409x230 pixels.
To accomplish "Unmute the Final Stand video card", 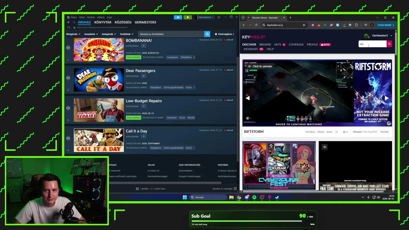I will (x=325, y=147).
